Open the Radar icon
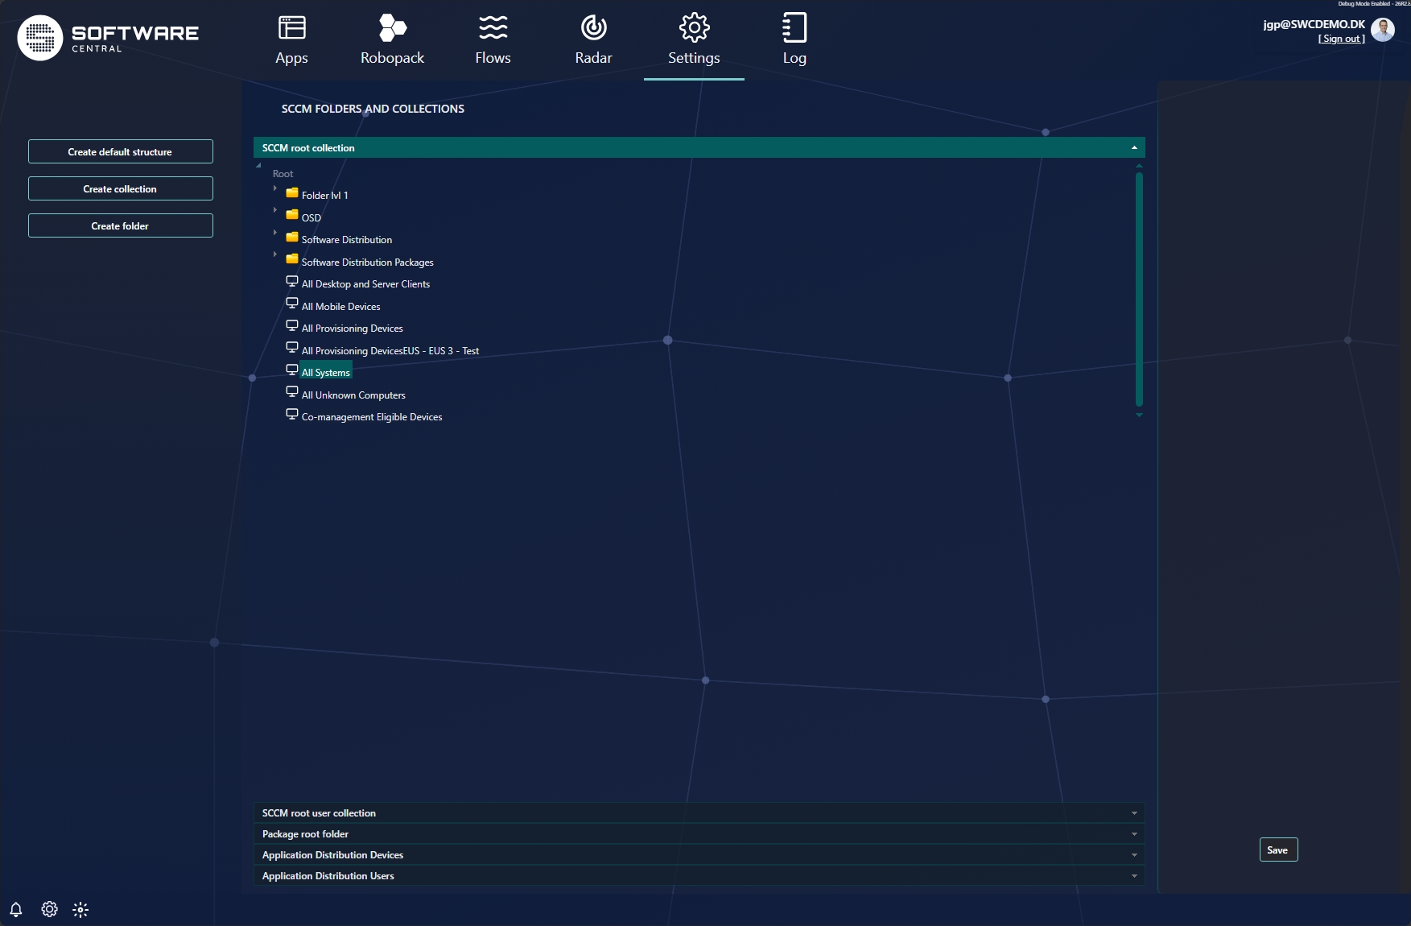 (593, 27)
